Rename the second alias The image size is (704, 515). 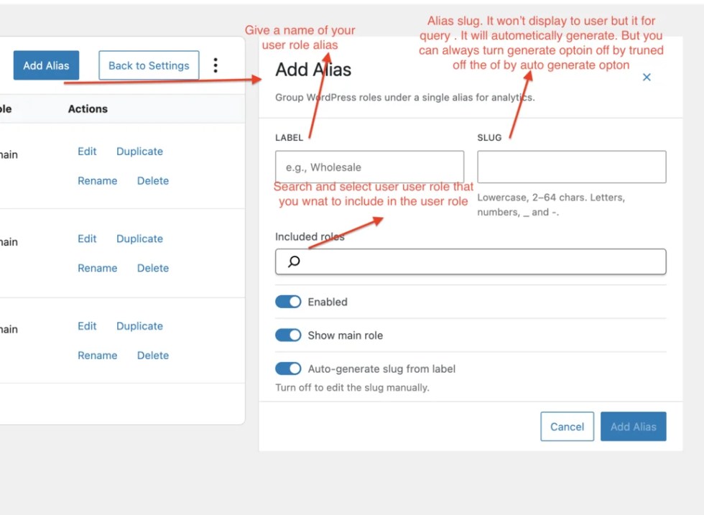[97, 268]
